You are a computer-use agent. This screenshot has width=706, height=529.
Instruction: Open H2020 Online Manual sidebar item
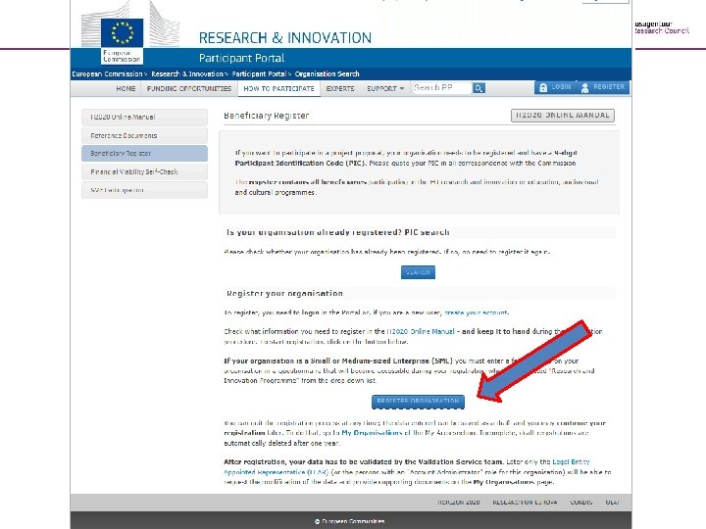pyautogui.click(x=144, y=117)
